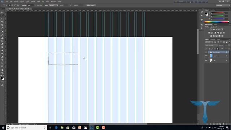
Task: Select the Blur tool
Action: click(x=2, y=51)
